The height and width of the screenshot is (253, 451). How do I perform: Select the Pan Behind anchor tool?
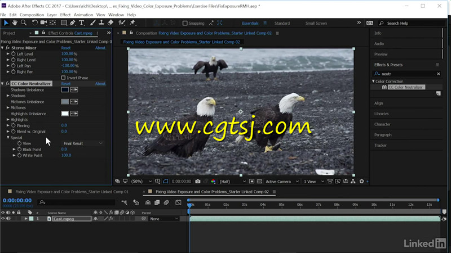(52, 22)
